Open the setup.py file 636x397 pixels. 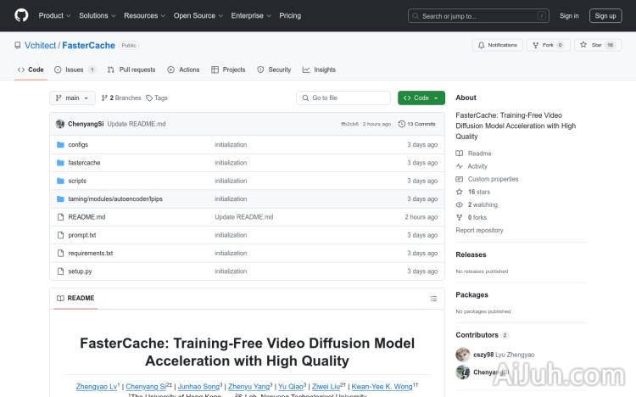tap(80, 271)
